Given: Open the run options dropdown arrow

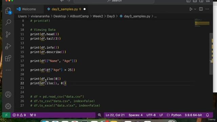Looking at the screenshot, I should tap(195, 9).
